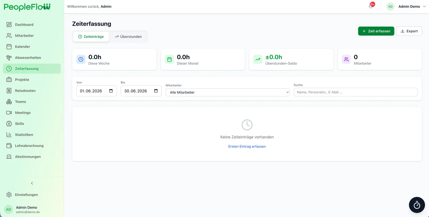Open notifications bell with 9+ badge
This screenshot has height=217, width=429.
pyautogui.click(x=371, y=6)
